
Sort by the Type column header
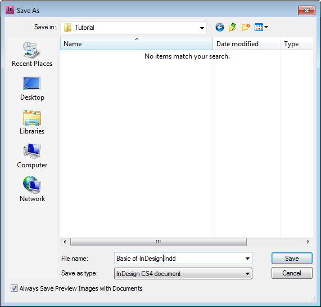click(297, 44)
